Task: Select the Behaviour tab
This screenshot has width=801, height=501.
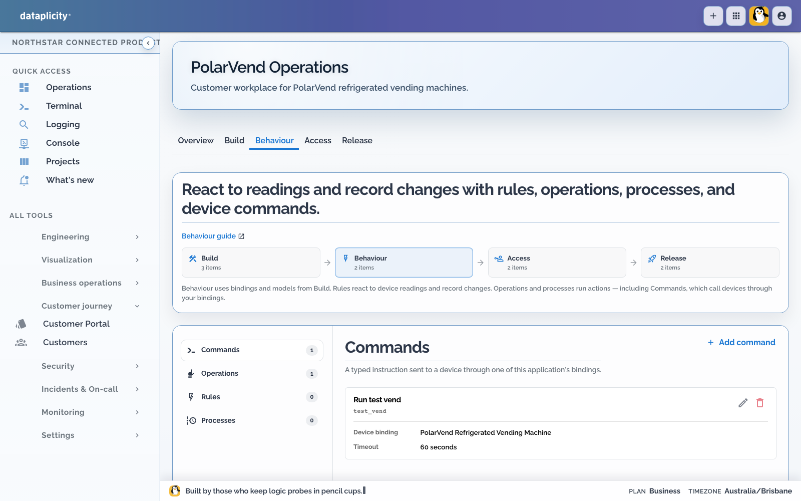Action: click(x=274, y=141)
